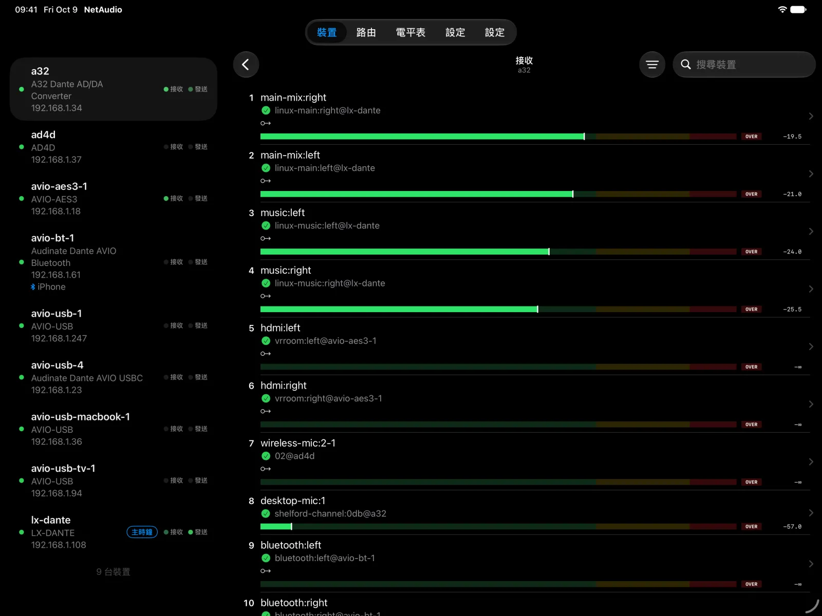Toggle 接收 indicator on a32 device
This screenshot has height=616, width=822.
[173, 89]
